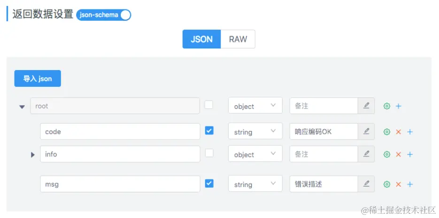
Task: Edit msg remark with pencil icon
Action: [x=366, y=184]
